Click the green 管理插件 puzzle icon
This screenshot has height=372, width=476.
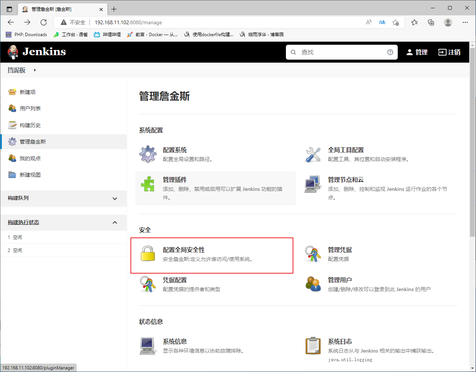point(148,184)
